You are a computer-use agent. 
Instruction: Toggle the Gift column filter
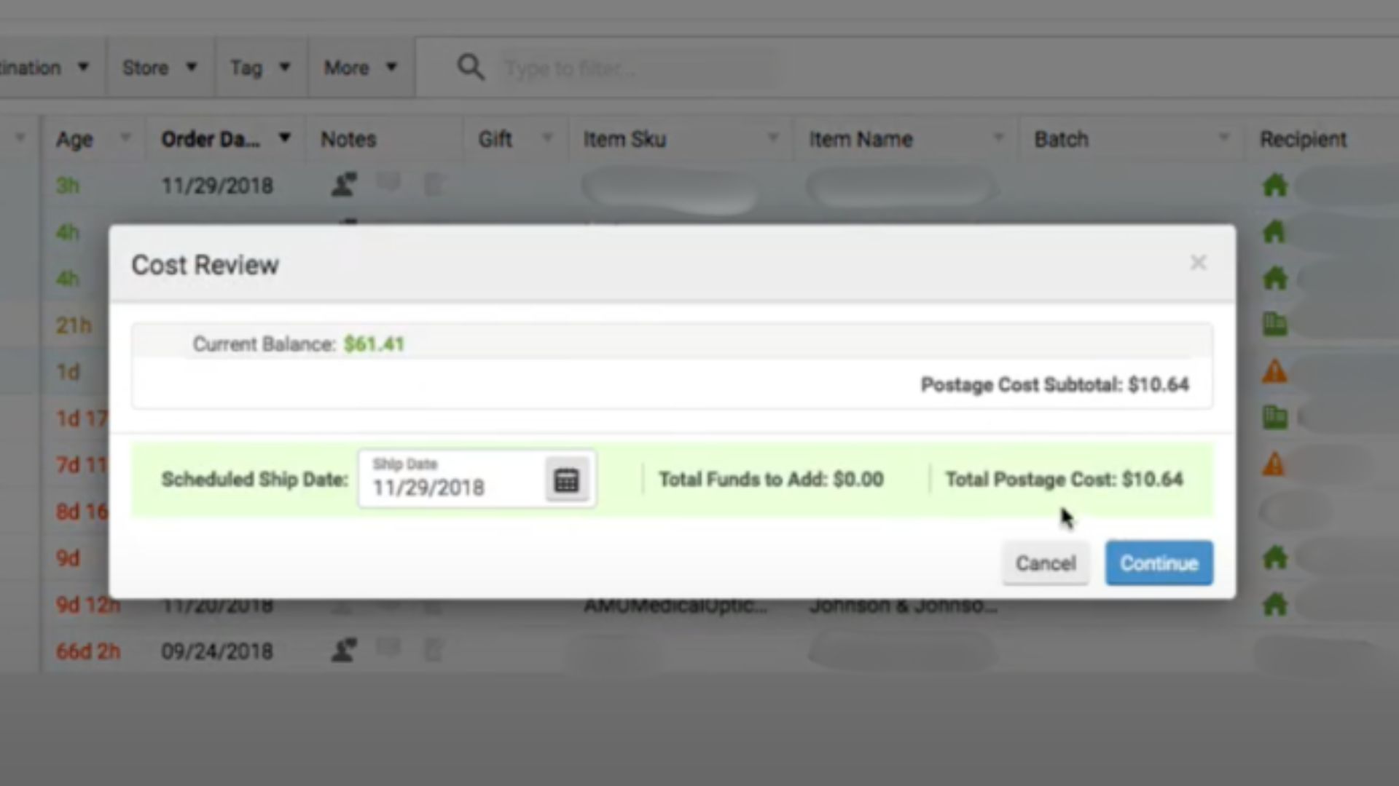pos(546,138)
